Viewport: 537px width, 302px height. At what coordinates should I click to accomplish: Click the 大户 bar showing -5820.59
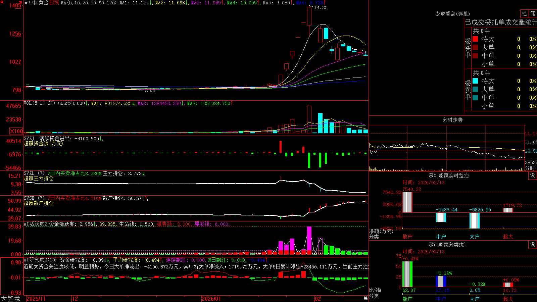474,221
